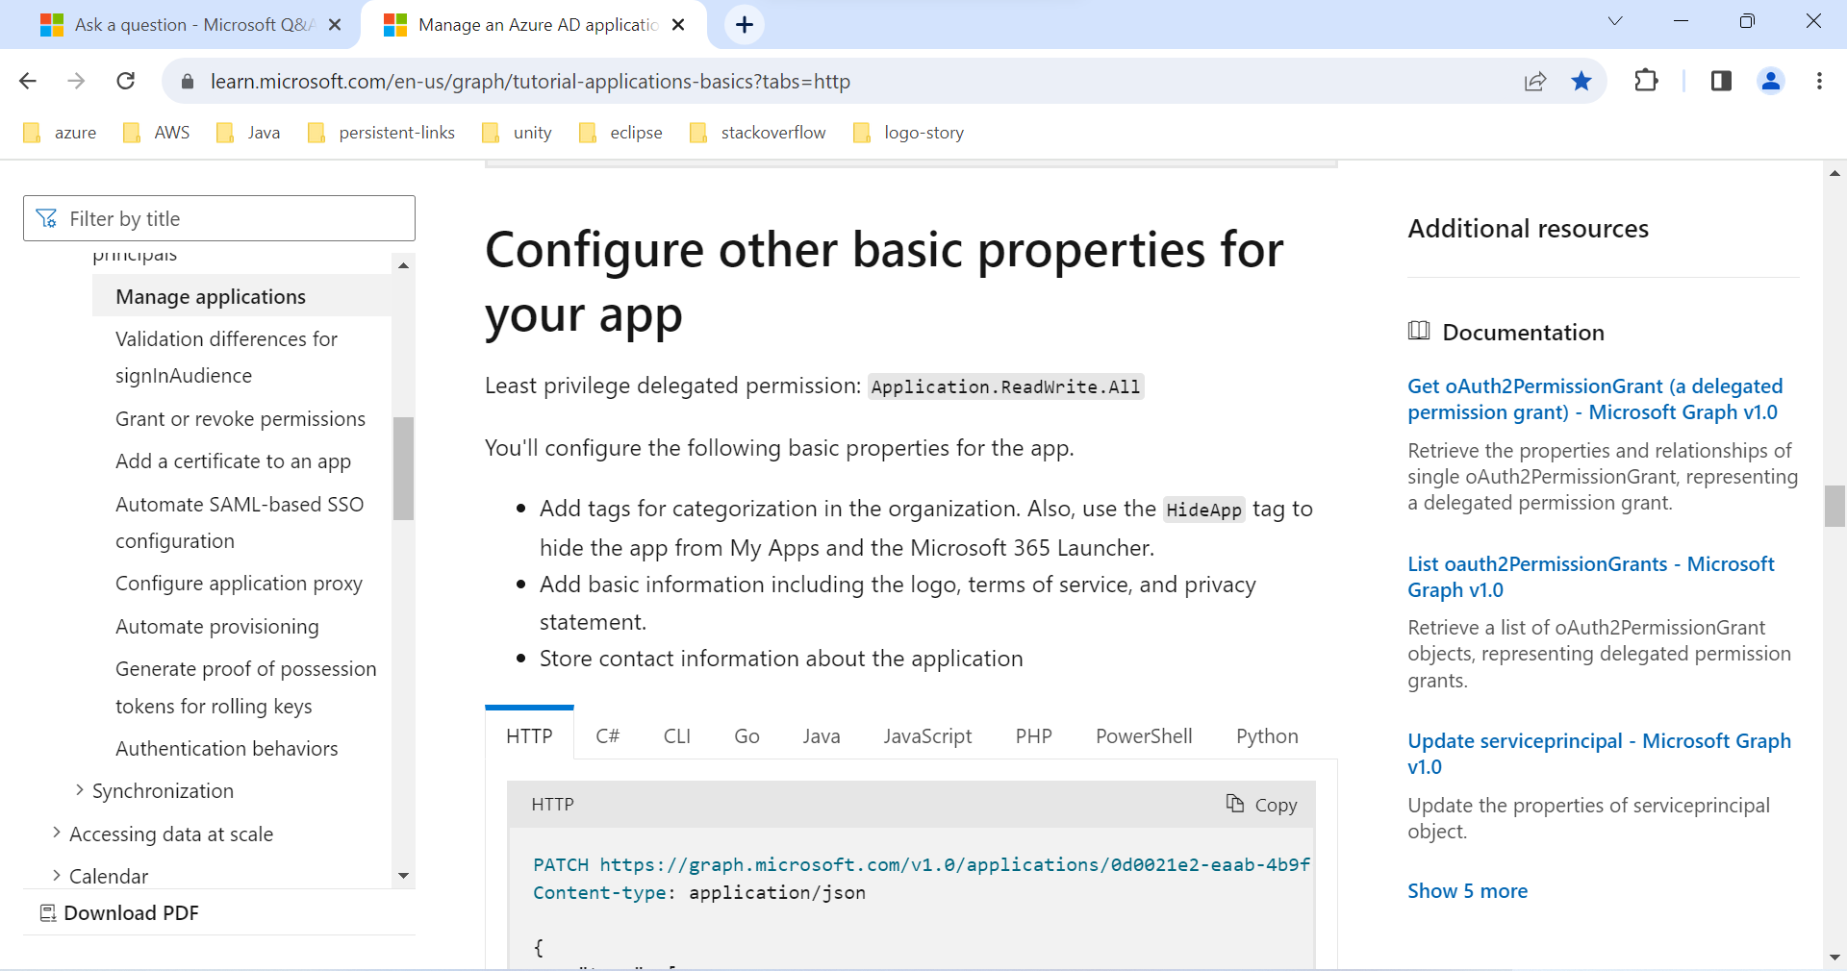Viewport: 1847px width, 971px height.
Task: Click sidebar scroll up arrow
Action: point(403,265)
